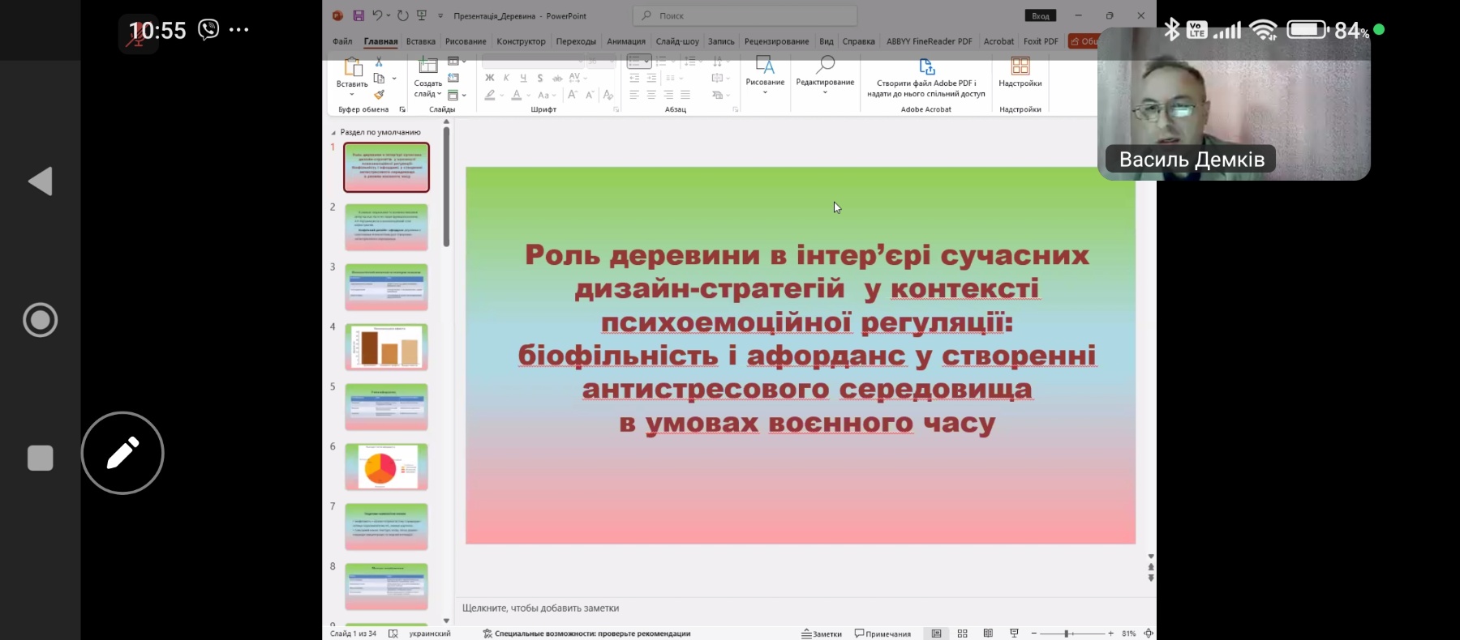Expand the Вставить paste dropdown arrow
1460x640 pixels.
point(352,94)
